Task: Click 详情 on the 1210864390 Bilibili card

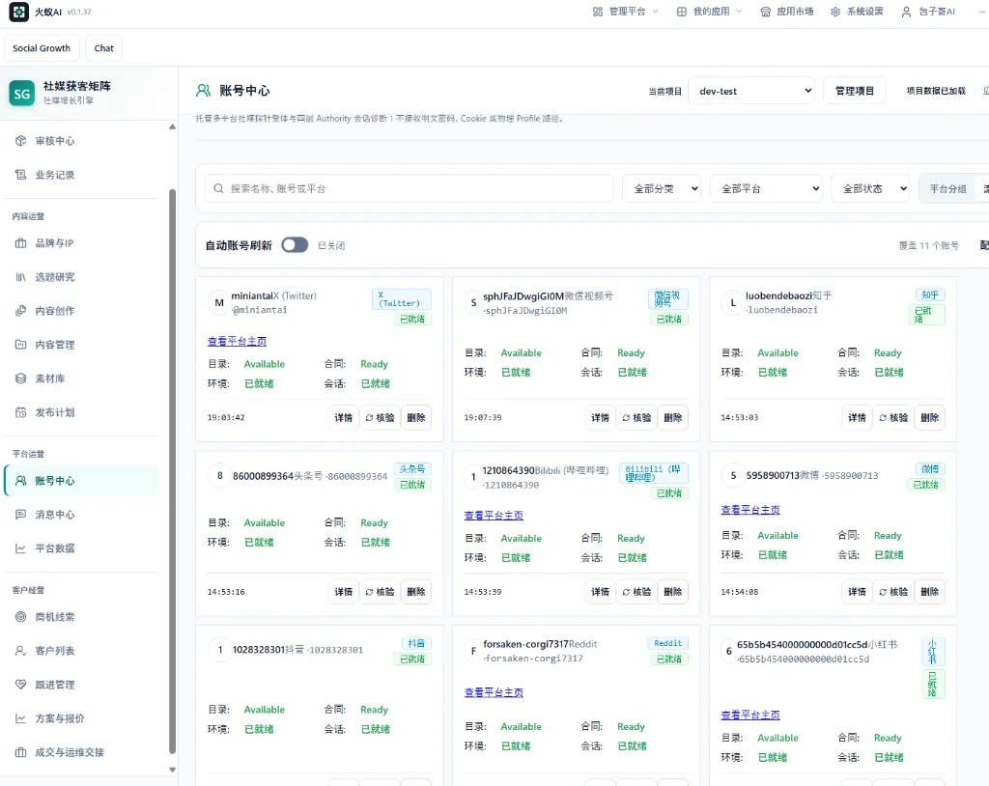Action: [x=600, y=592]
